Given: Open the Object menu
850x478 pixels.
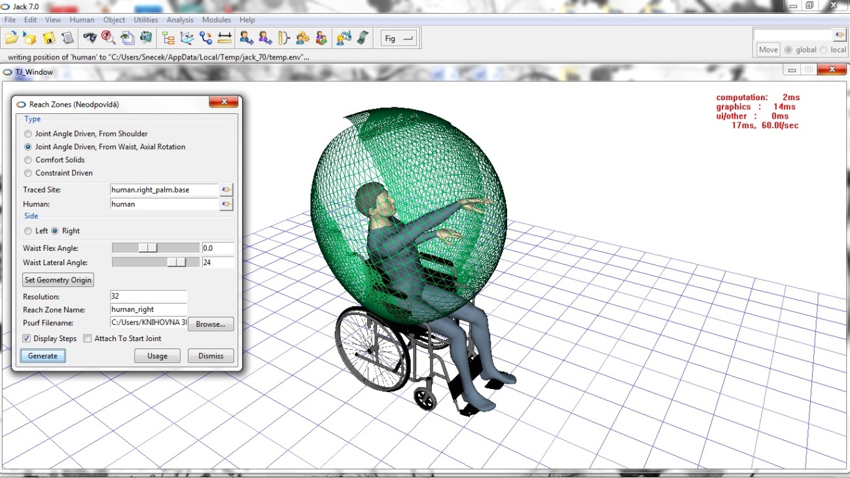Looking at the screenshot, I should click(x=114, y=20).
